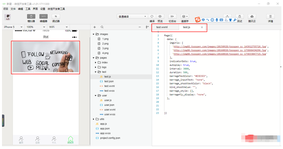This screenshot has width=283, height=149.
Task: Close the test.js editor tab
Action: [x=202, y=27]
